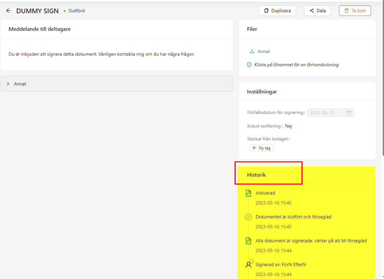Add a tag with Ny tag button

[261, 148]
